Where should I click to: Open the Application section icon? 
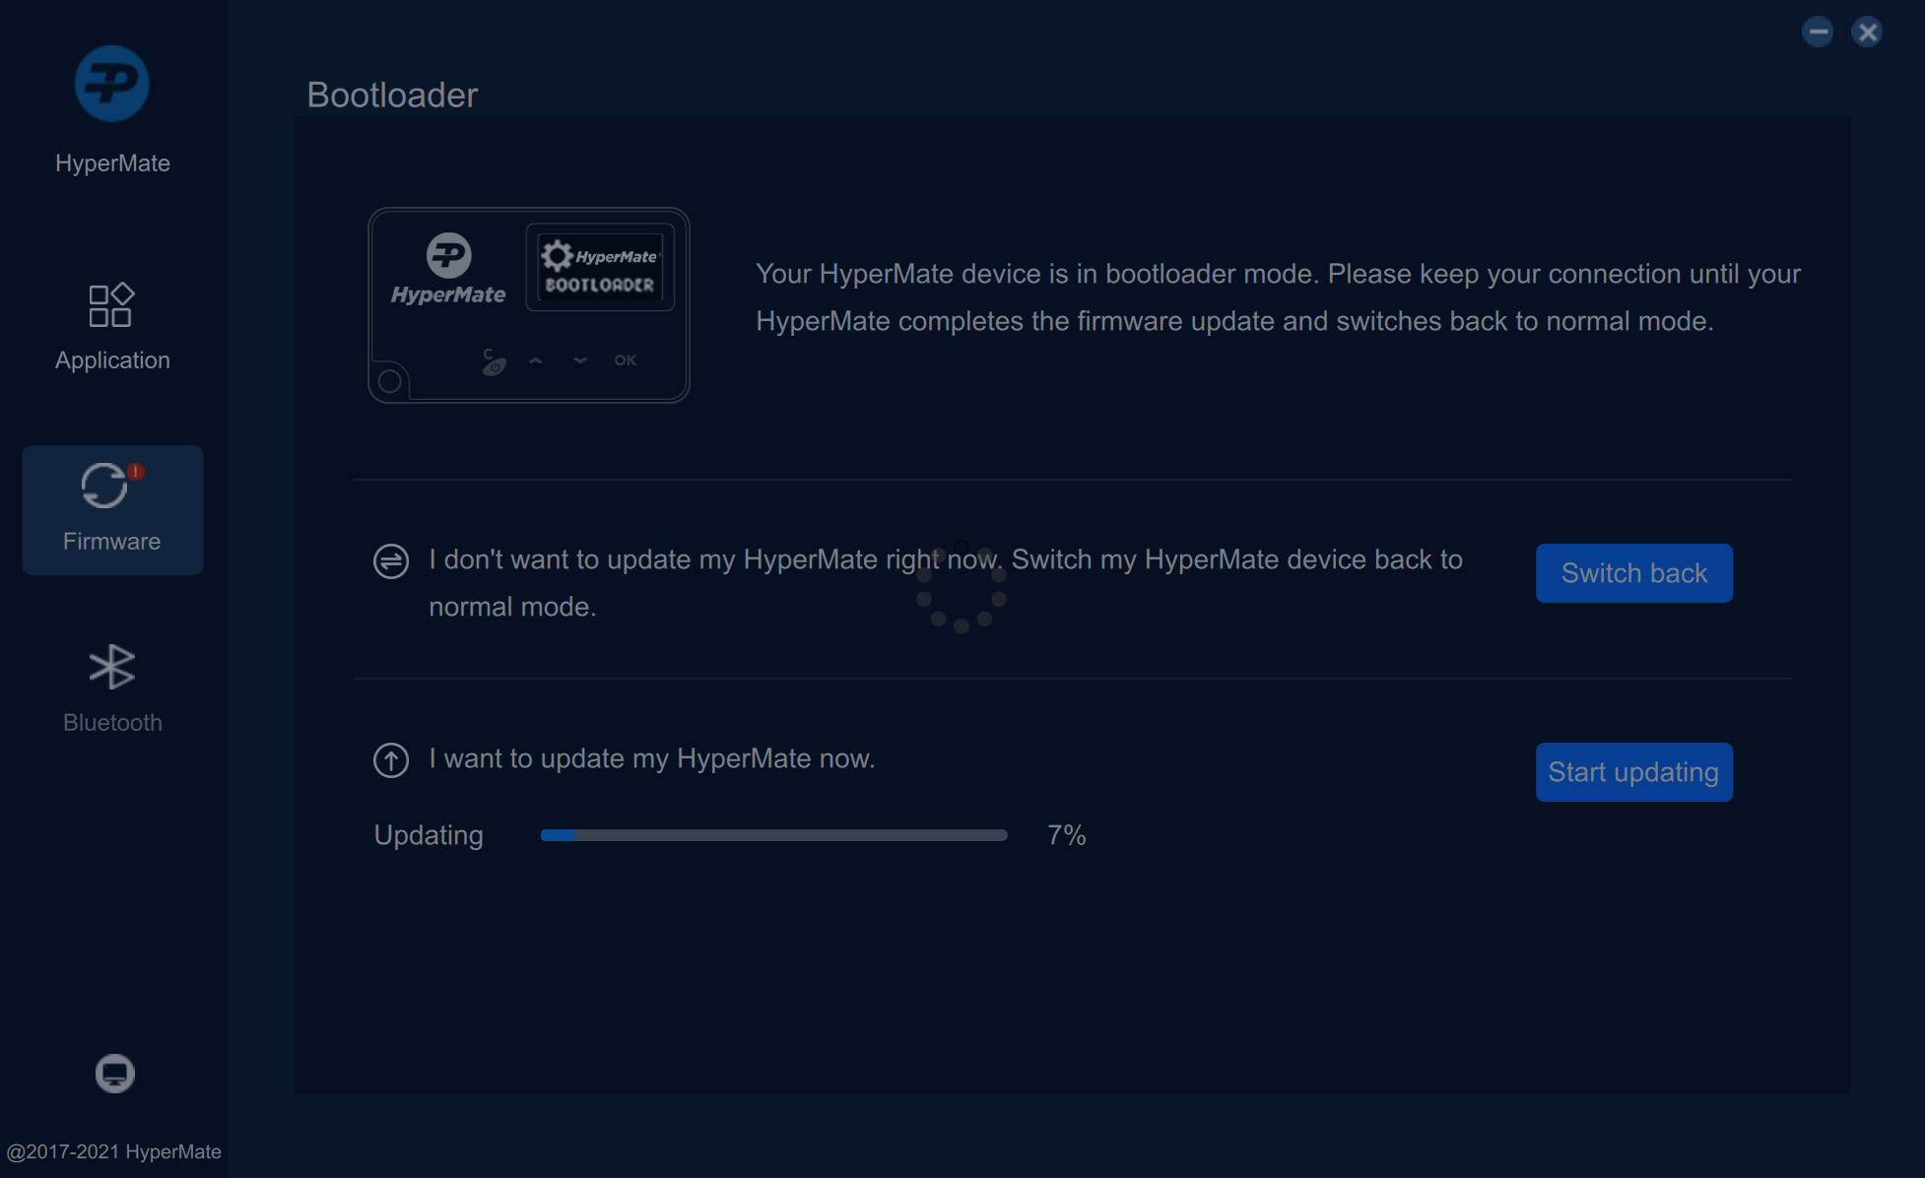coord(111,305)
